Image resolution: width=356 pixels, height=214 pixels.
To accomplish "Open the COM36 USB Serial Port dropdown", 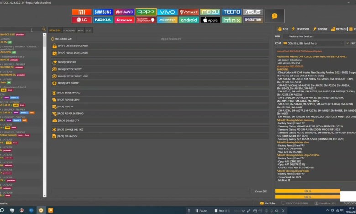I will 313,43.
